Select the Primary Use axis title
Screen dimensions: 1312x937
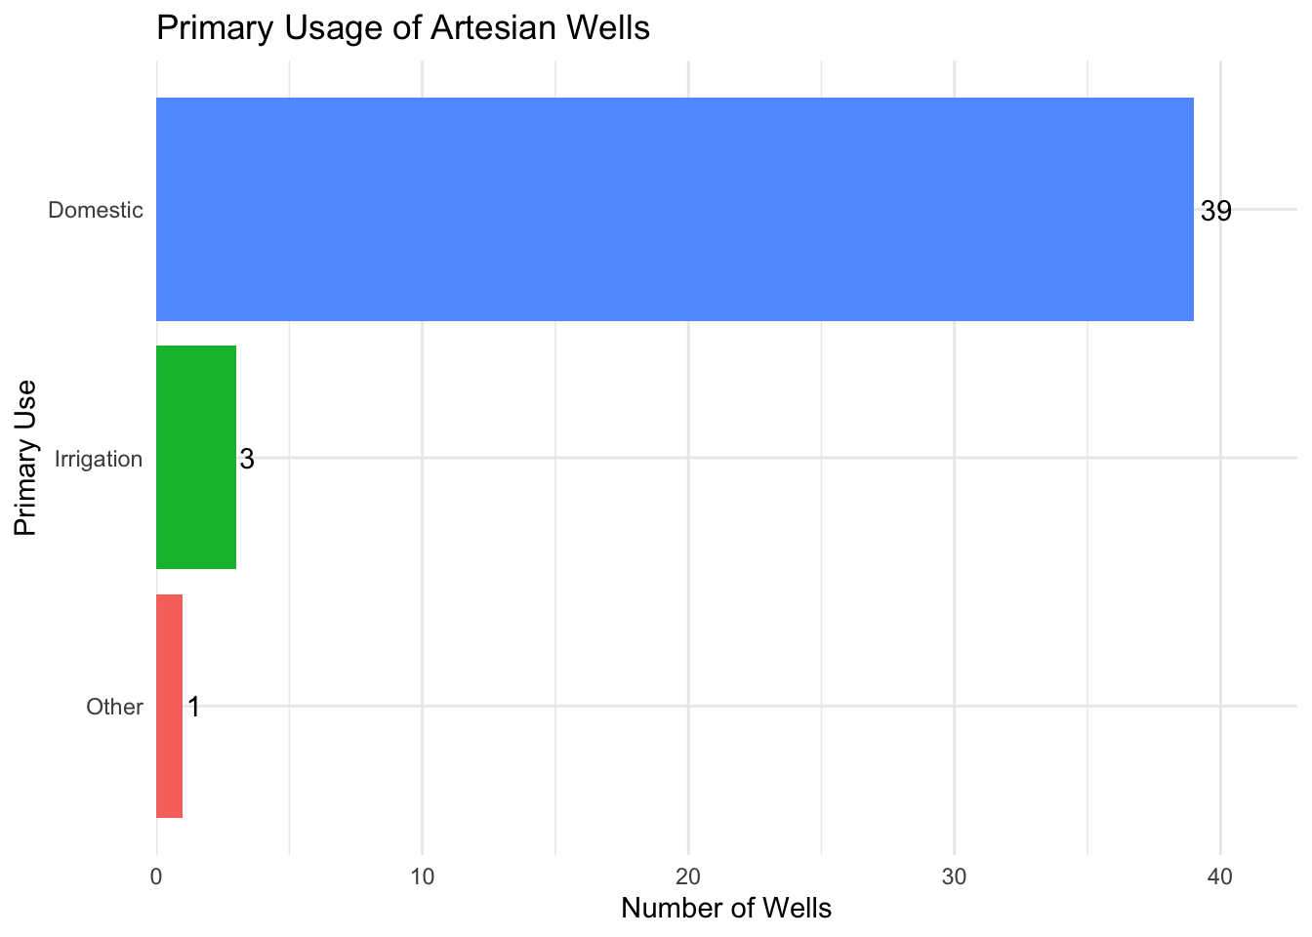coord(26,457)
